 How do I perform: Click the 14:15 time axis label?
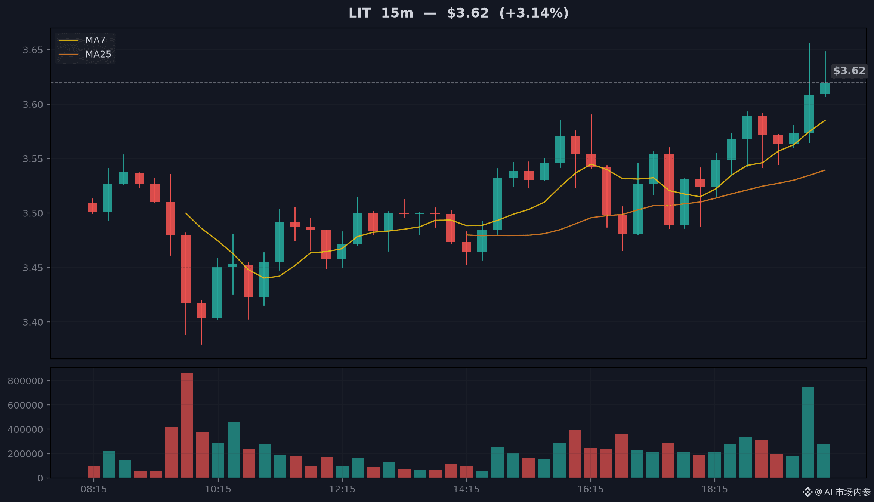pyautogui.click(x=466, y=489)
